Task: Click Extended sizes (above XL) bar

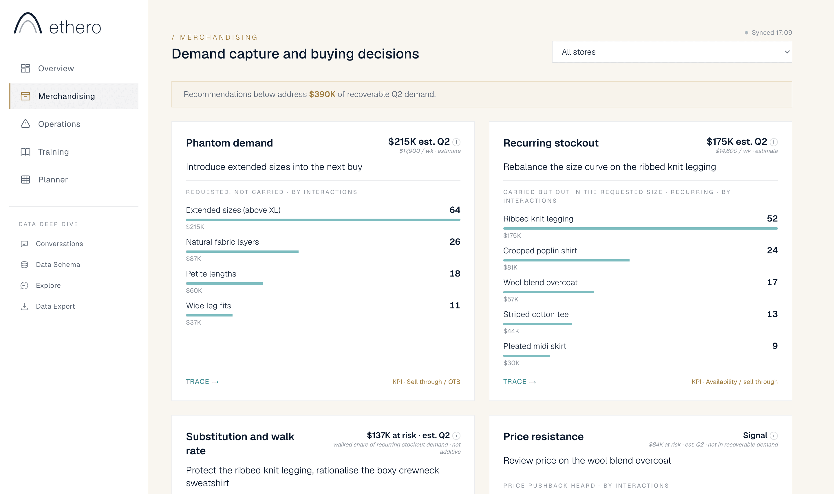Action: point(323,220)
